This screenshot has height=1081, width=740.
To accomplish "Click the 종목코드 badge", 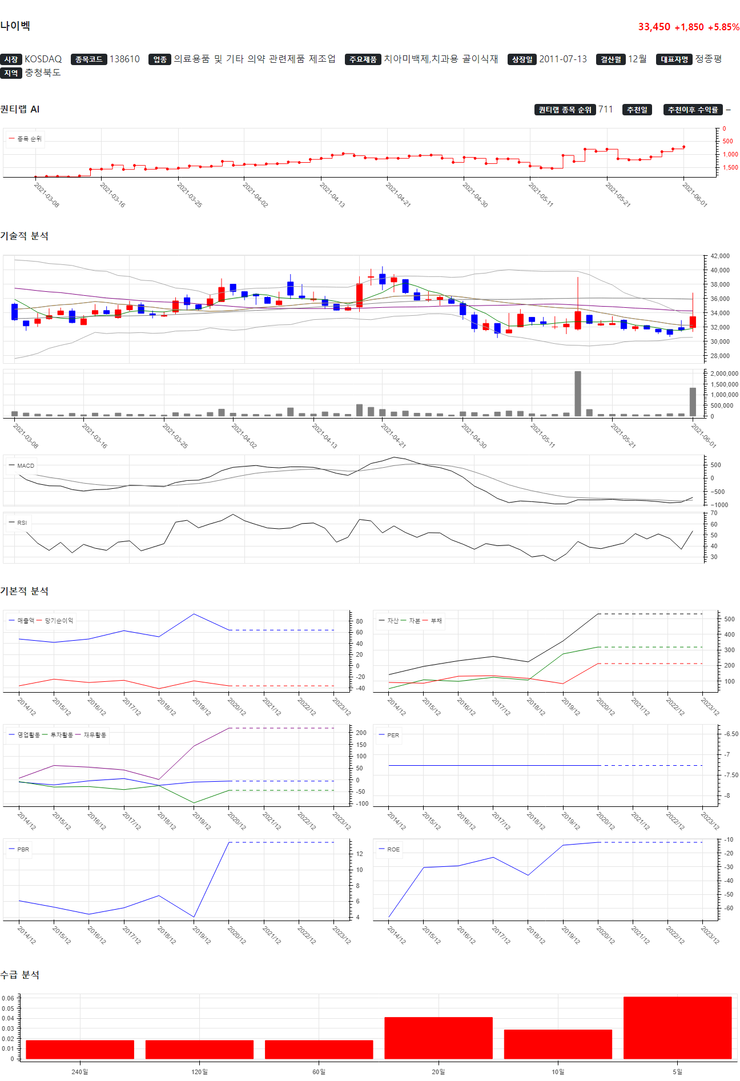I will click(89, 59).
